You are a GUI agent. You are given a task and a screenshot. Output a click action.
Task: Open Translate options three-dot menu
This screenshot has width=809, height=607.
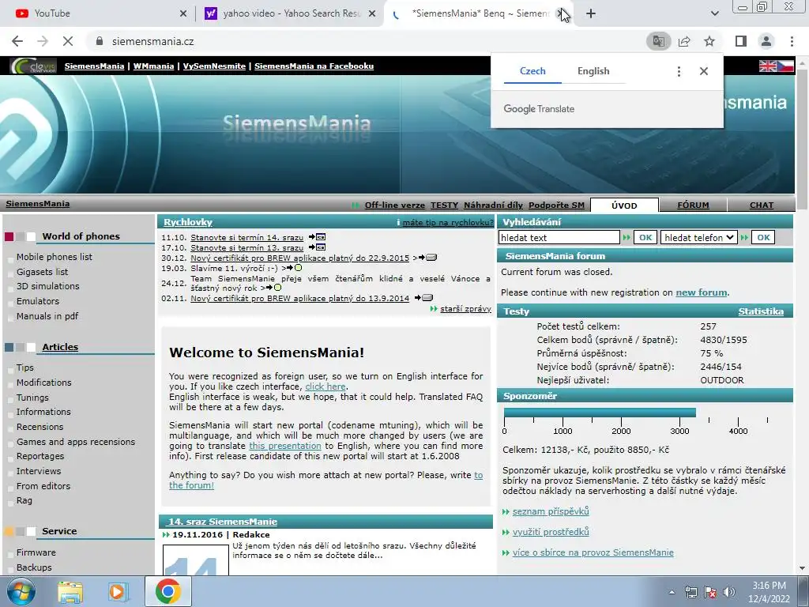pos(679,71)
